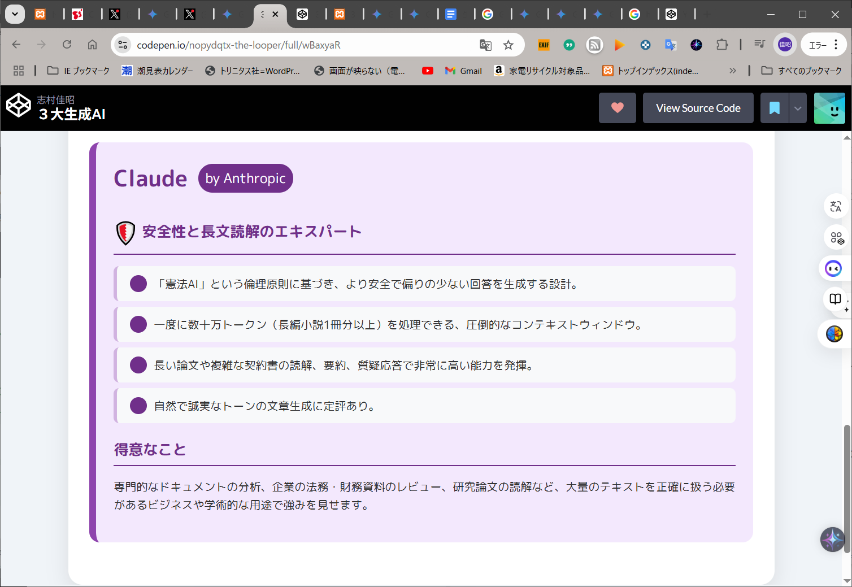Open the Gmail bookmark
Viewport: 852px width, 587px height.
click(x=463, y=71)
